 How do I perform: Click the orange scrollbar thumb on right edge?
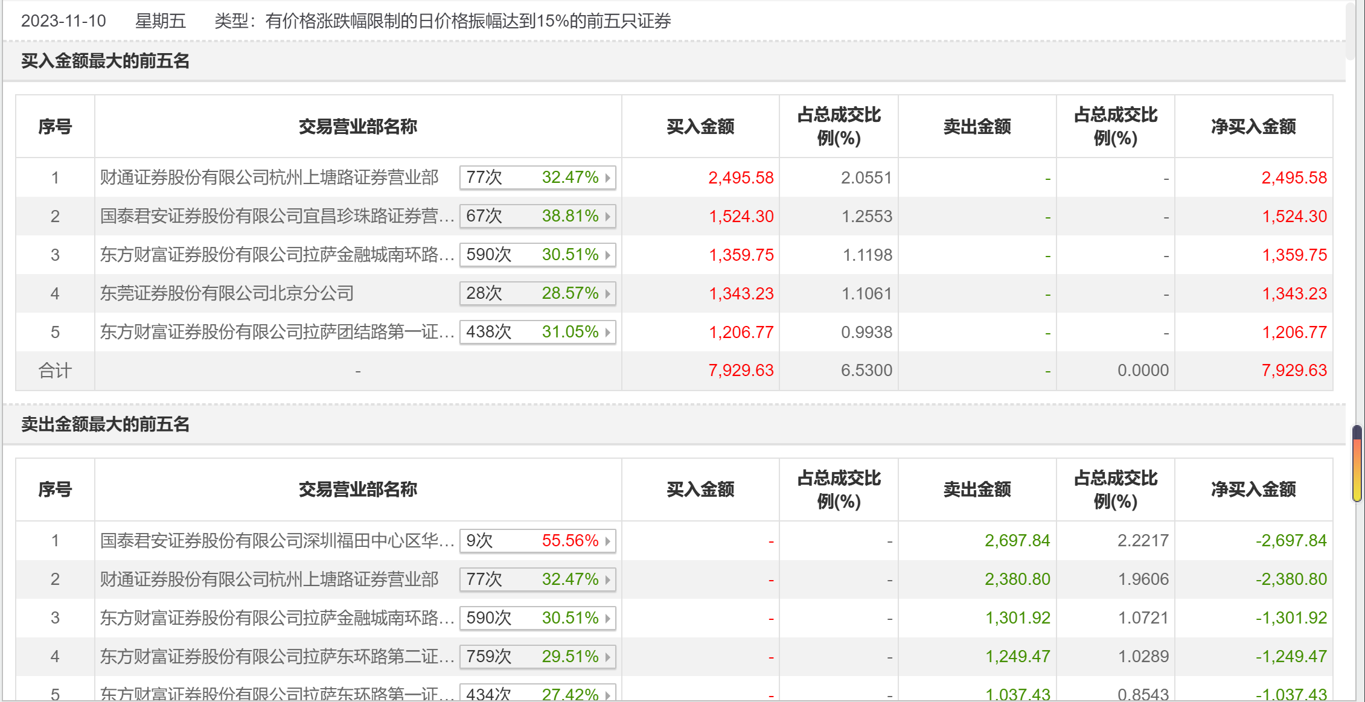[1357, 464]
